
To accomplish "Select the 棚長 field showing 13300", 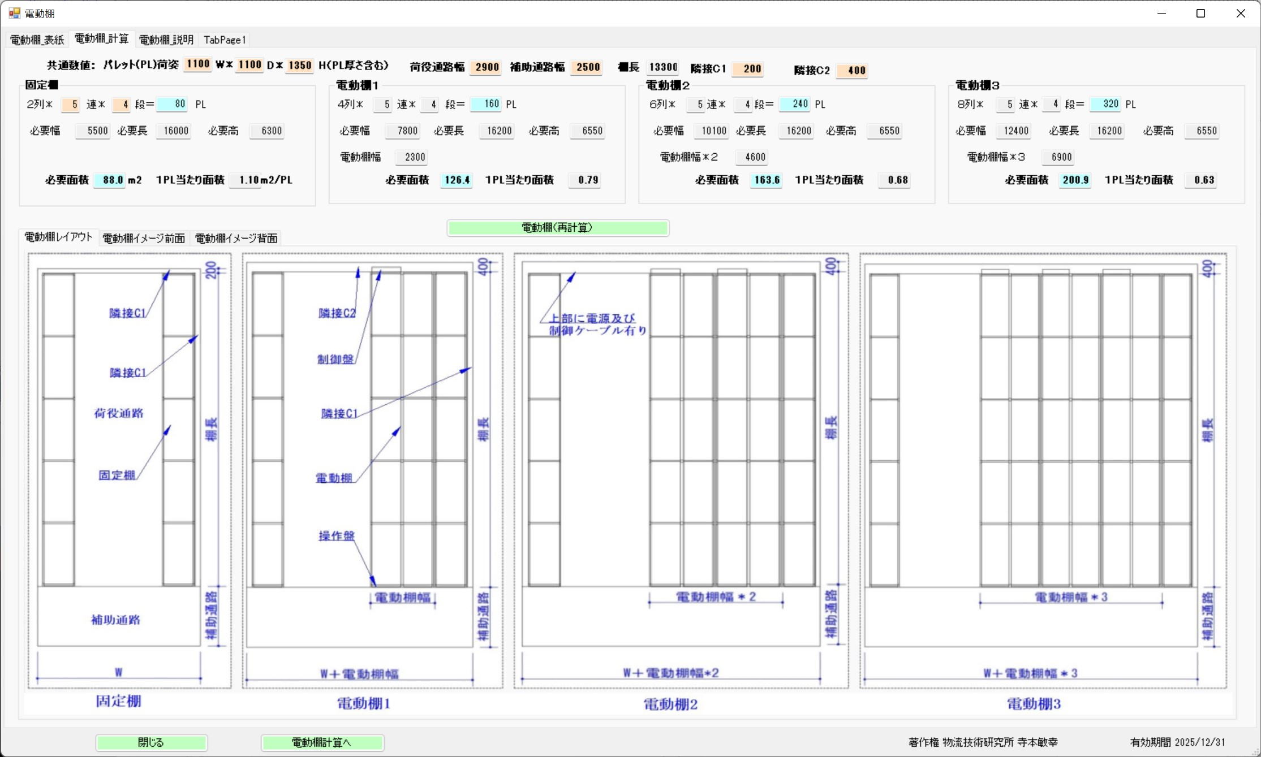I will pos(662,67).
